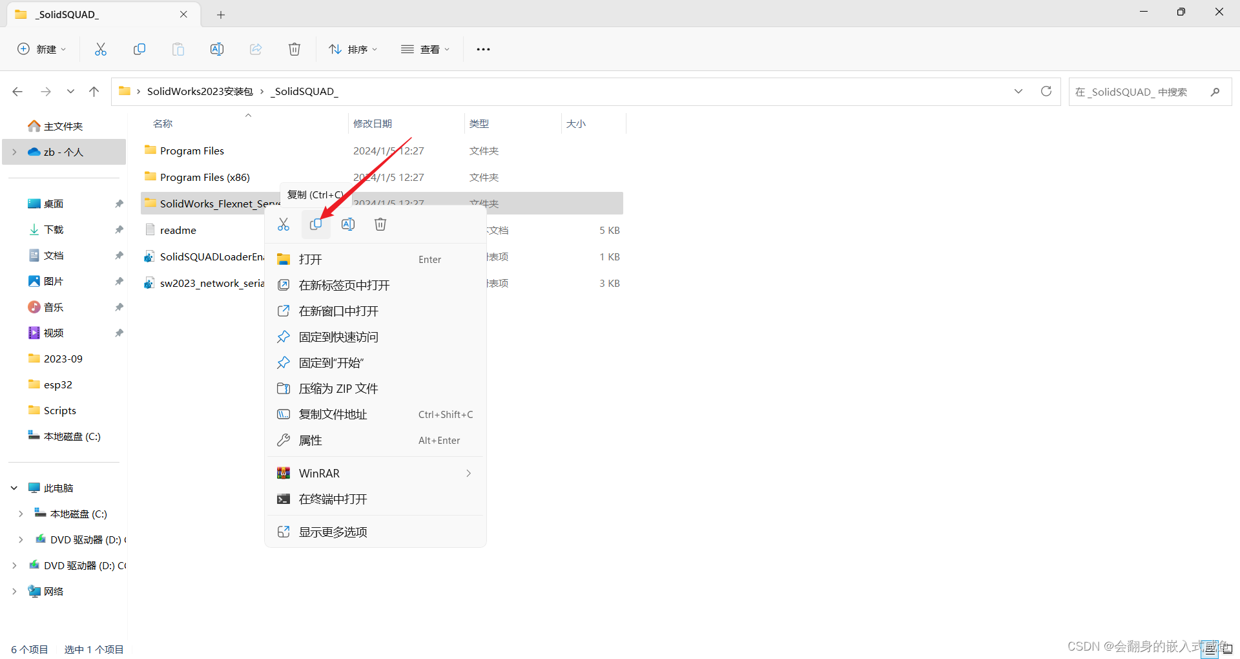Click the search magnifier icon
This screenshot has height=659, width=1240.
tap(1215, 92)
